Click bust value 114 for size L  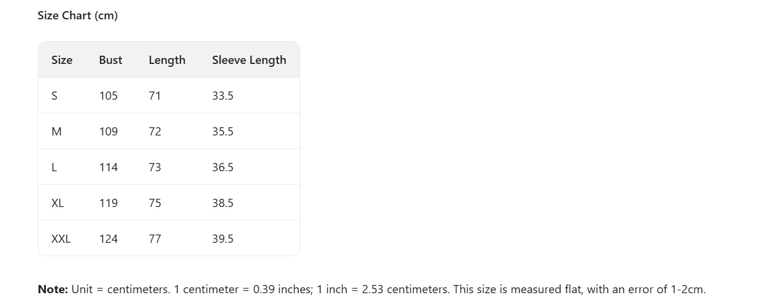[x=108, y=167]
